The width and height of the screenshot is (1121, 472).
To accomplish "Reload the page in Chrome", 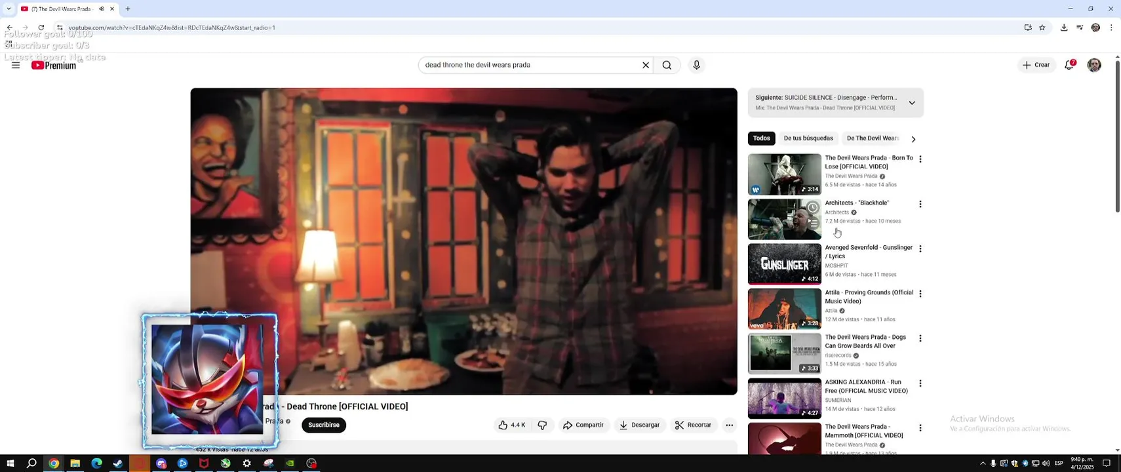I will [41, 28].
